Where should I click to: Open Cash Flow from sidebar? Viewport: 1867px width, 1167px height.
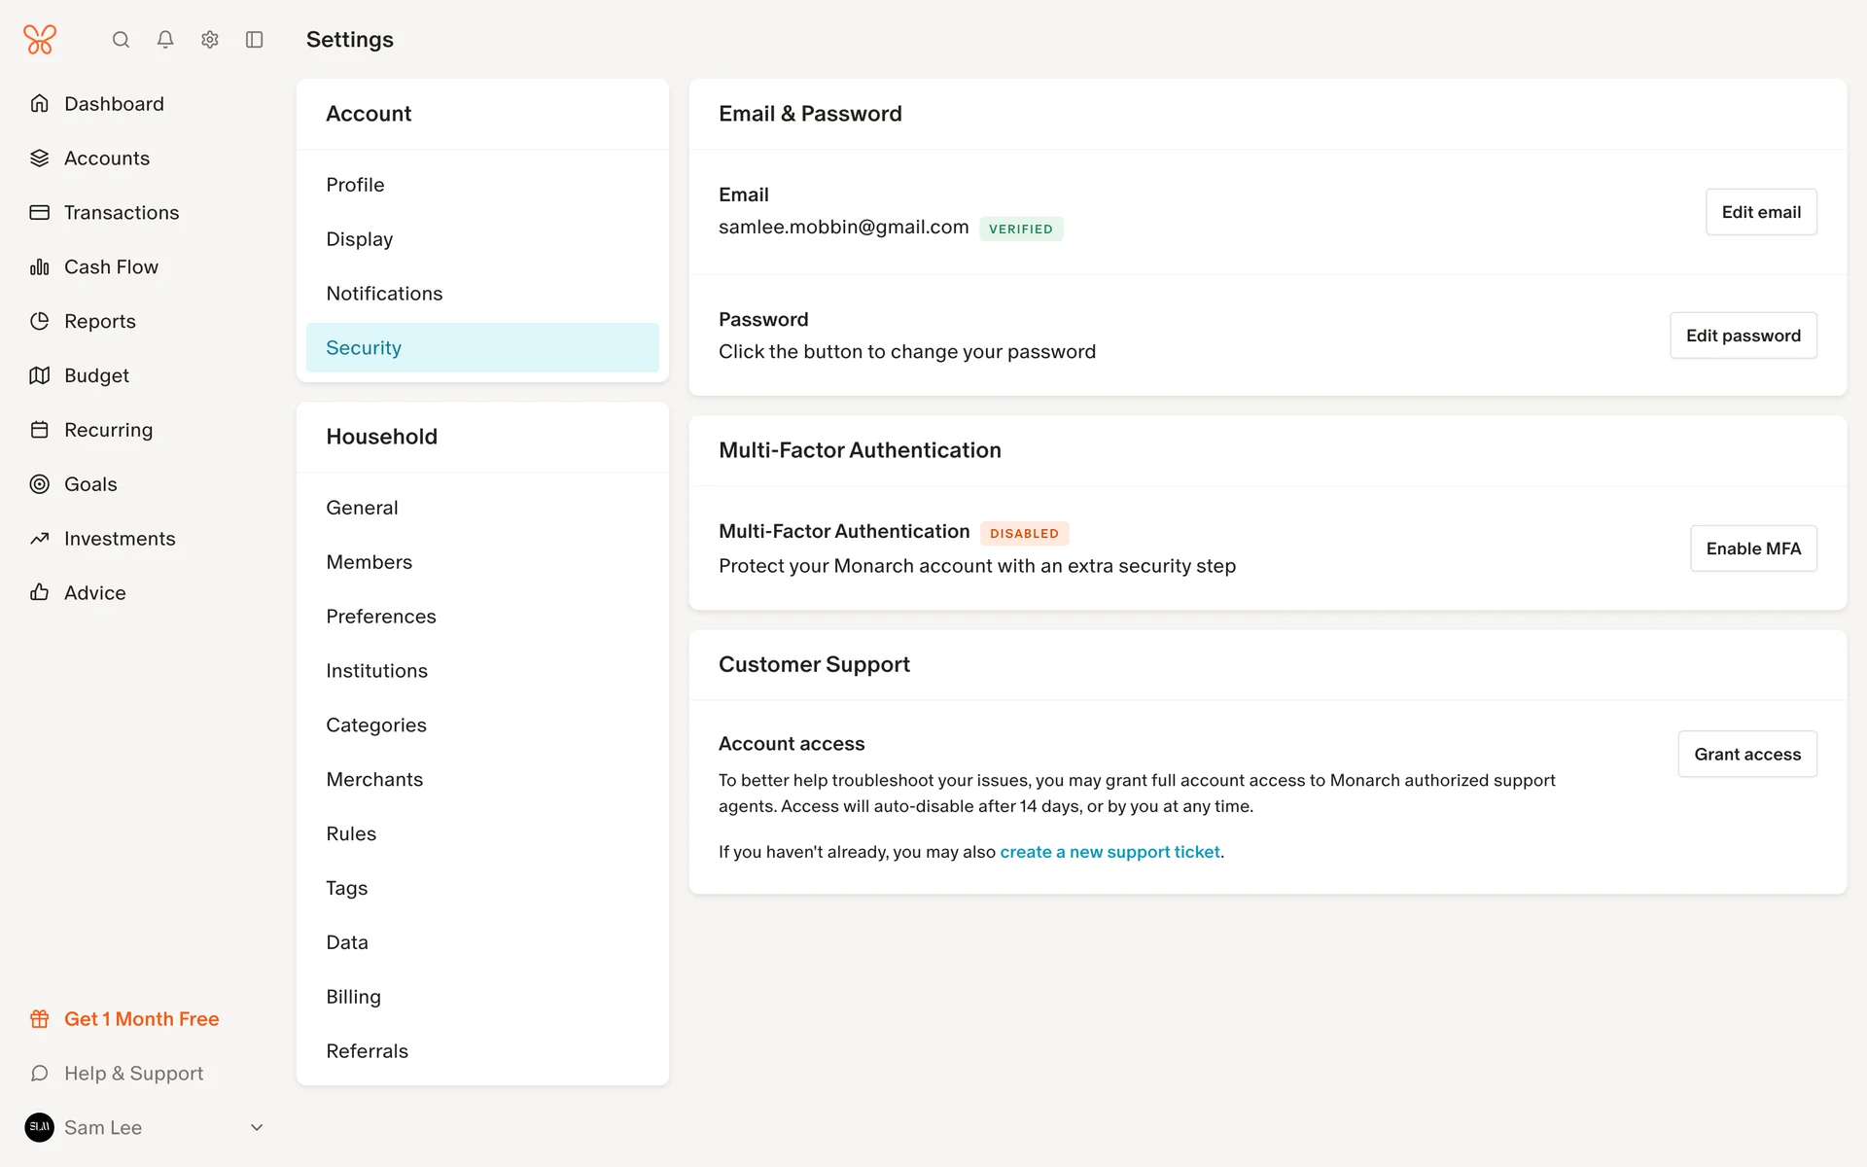click(x=111, y=266)
